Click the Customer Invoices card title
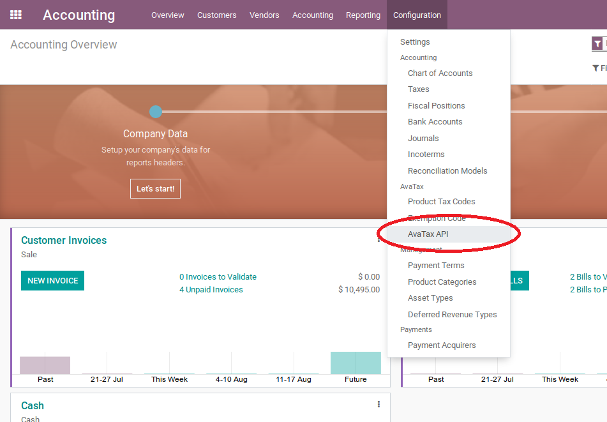Screen dimensions: 607x422 [x=64, y=241]
